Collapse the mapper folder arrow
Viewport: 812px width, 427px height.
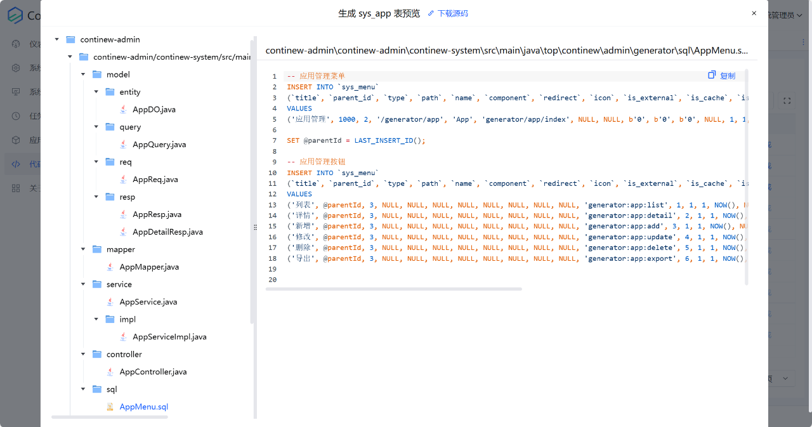pyautogui.click(x=83, y=249)
